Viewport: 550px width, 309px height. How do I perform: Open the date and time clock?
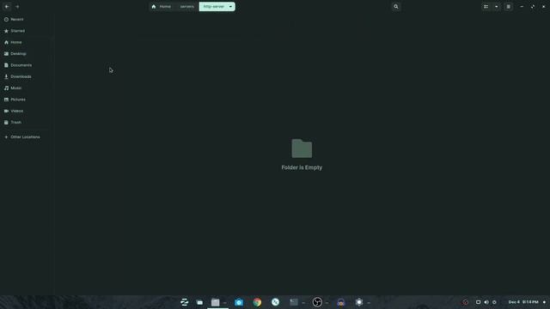coord(523,302)
